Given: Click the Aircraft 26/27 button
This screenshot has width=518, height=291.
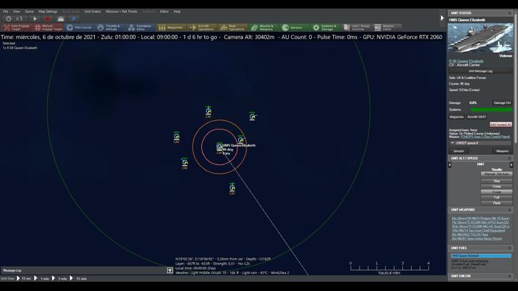Looking at the screenshot, I should 477,117.
